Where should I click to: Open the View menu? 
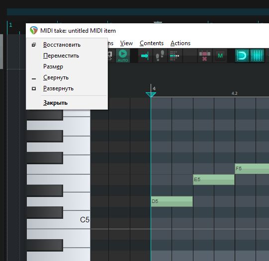pos(126,43)
